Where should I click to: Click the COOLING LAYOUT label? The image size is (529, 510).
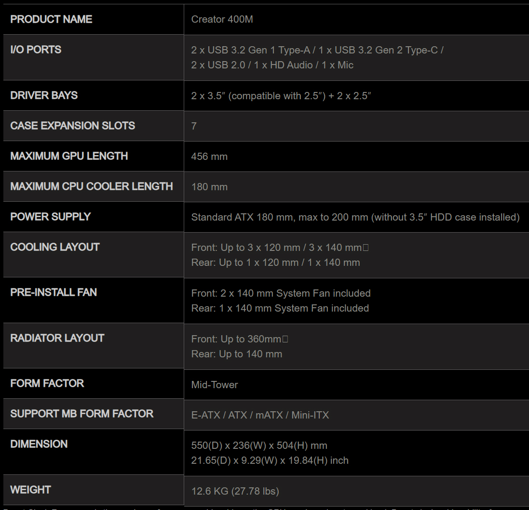click(55, 247)
